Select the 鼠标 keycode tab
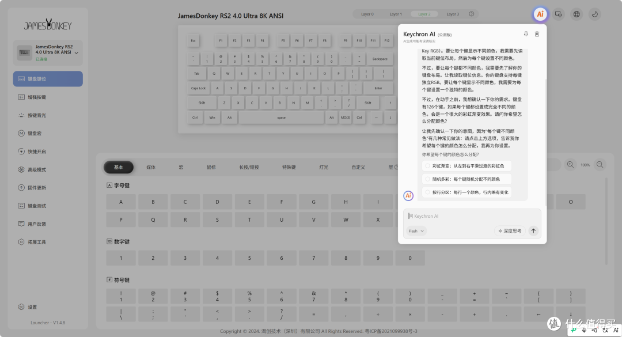This screenshot has width=622, height=337. tap(211, 167)
